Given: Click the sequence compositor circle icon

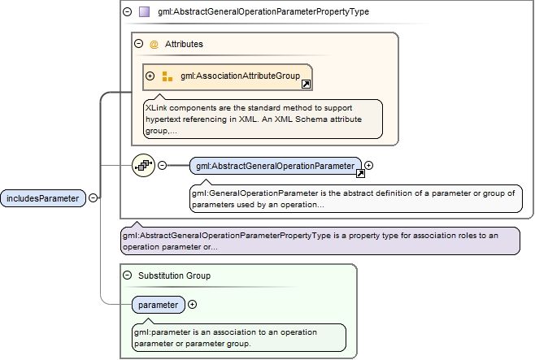Looking at the screenshot, I should click(143, 165).
